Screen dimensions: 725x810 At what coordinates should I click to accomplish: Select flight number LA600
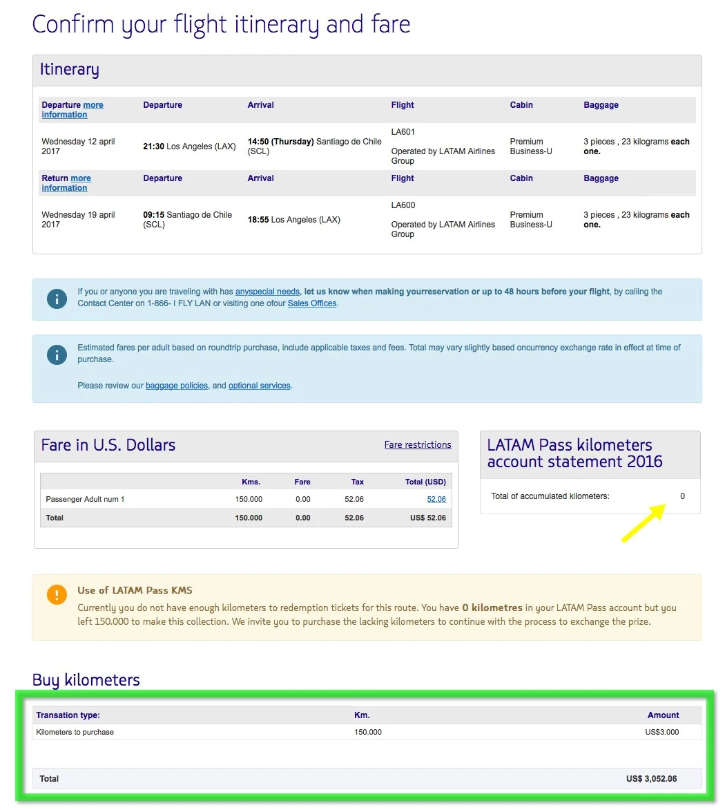click(x=403, y=205)
